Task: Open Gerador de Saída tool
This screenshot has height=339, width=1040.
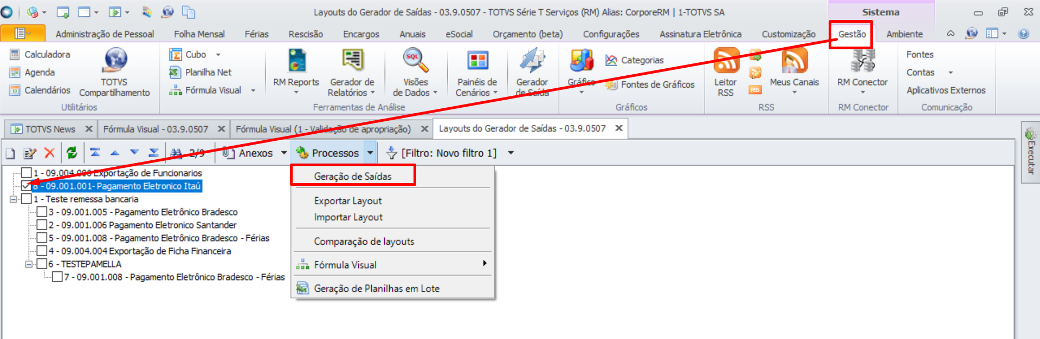Action: click(x=532, y=72)
